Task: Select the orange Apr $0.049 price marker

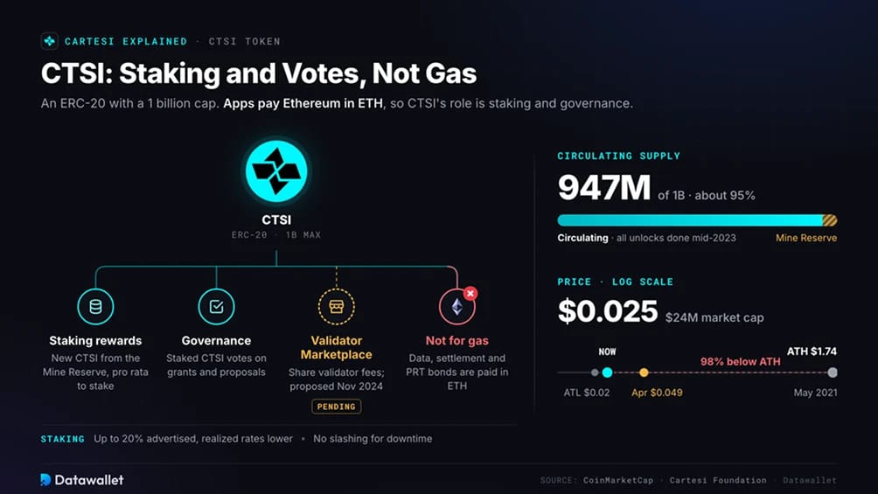Action: point(644,372)
